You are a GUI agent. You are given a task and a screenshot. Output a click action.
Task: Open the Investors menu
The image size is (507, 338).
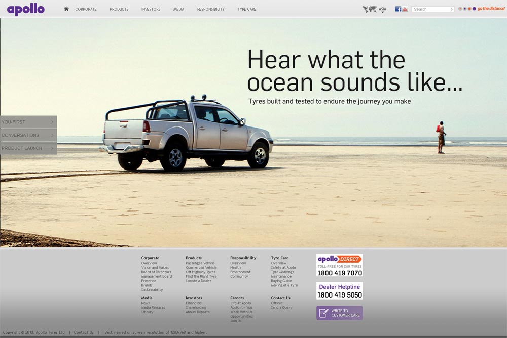[x=151, y=9]
